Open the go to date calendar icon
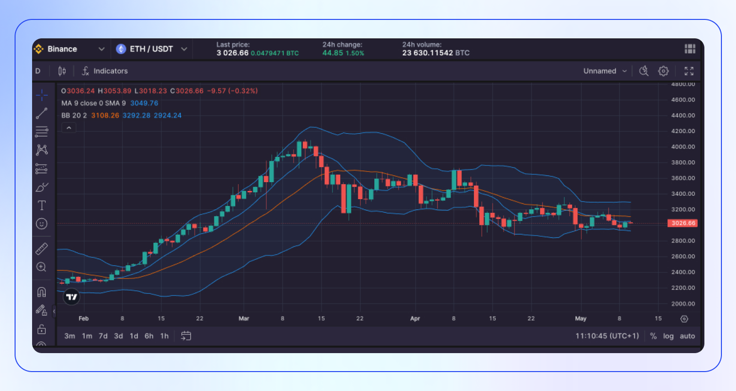This screenshot has height=391, width=736. (x=186, y=336)
